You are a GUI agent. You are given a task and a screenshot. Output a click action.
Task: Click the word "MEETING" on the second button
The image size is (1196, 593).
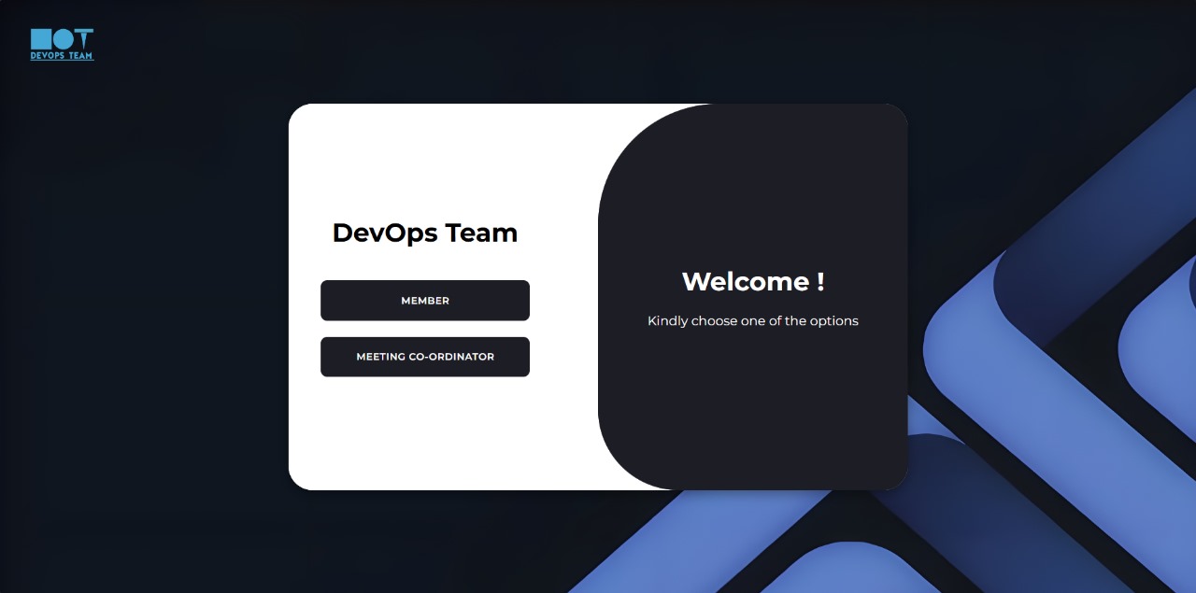pos(380,357)
